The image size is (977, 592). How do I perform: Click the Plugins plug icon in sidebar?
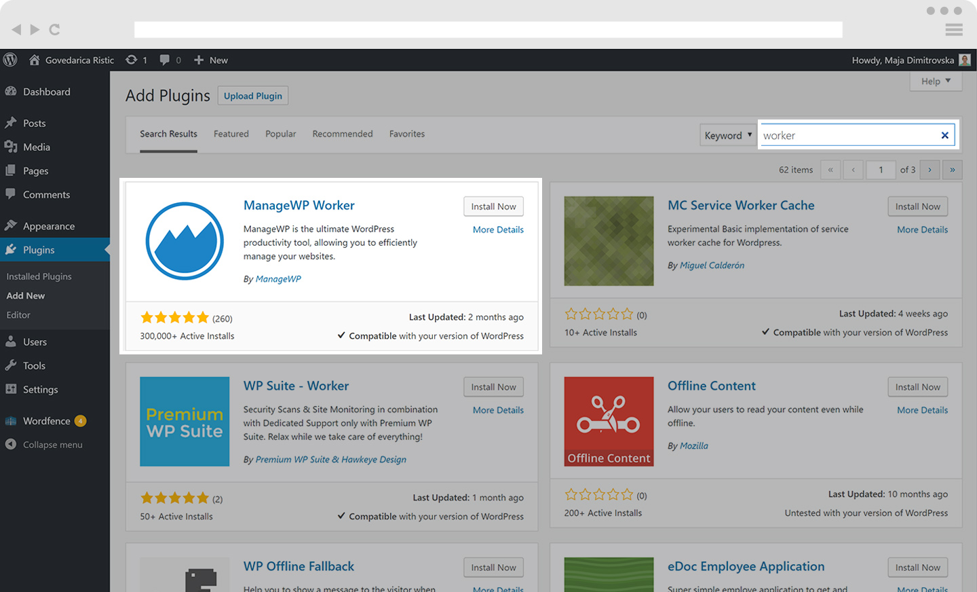click(11, 250)
